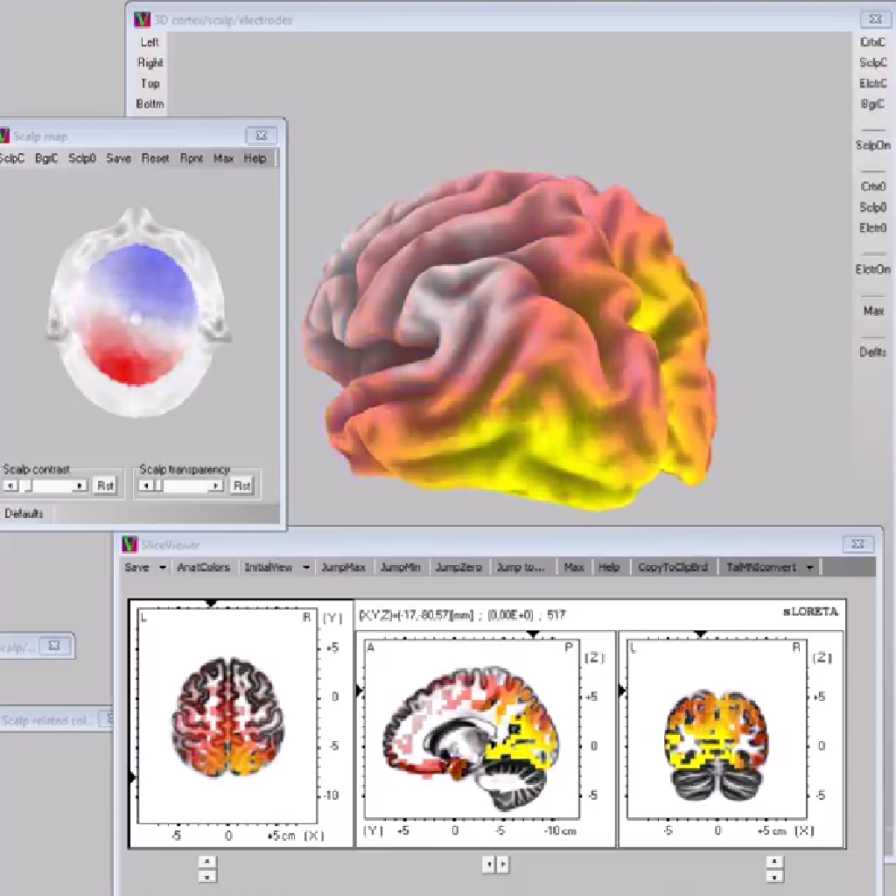Viewport: 896px width, 896px height.
Task: Toggle ElctrOn to show electrodes
Action: (872, 269)
